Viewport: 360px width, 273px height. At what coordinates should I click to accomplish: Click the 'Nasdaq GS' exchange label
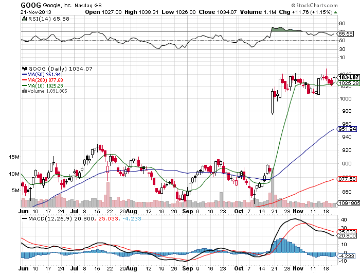pos(88,6)
